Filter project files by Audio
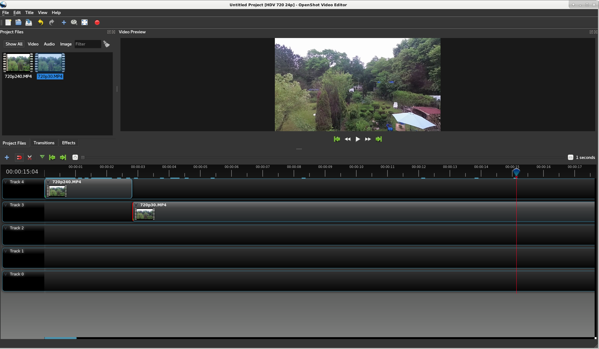 pyautogui.click(x=49, y=44)
